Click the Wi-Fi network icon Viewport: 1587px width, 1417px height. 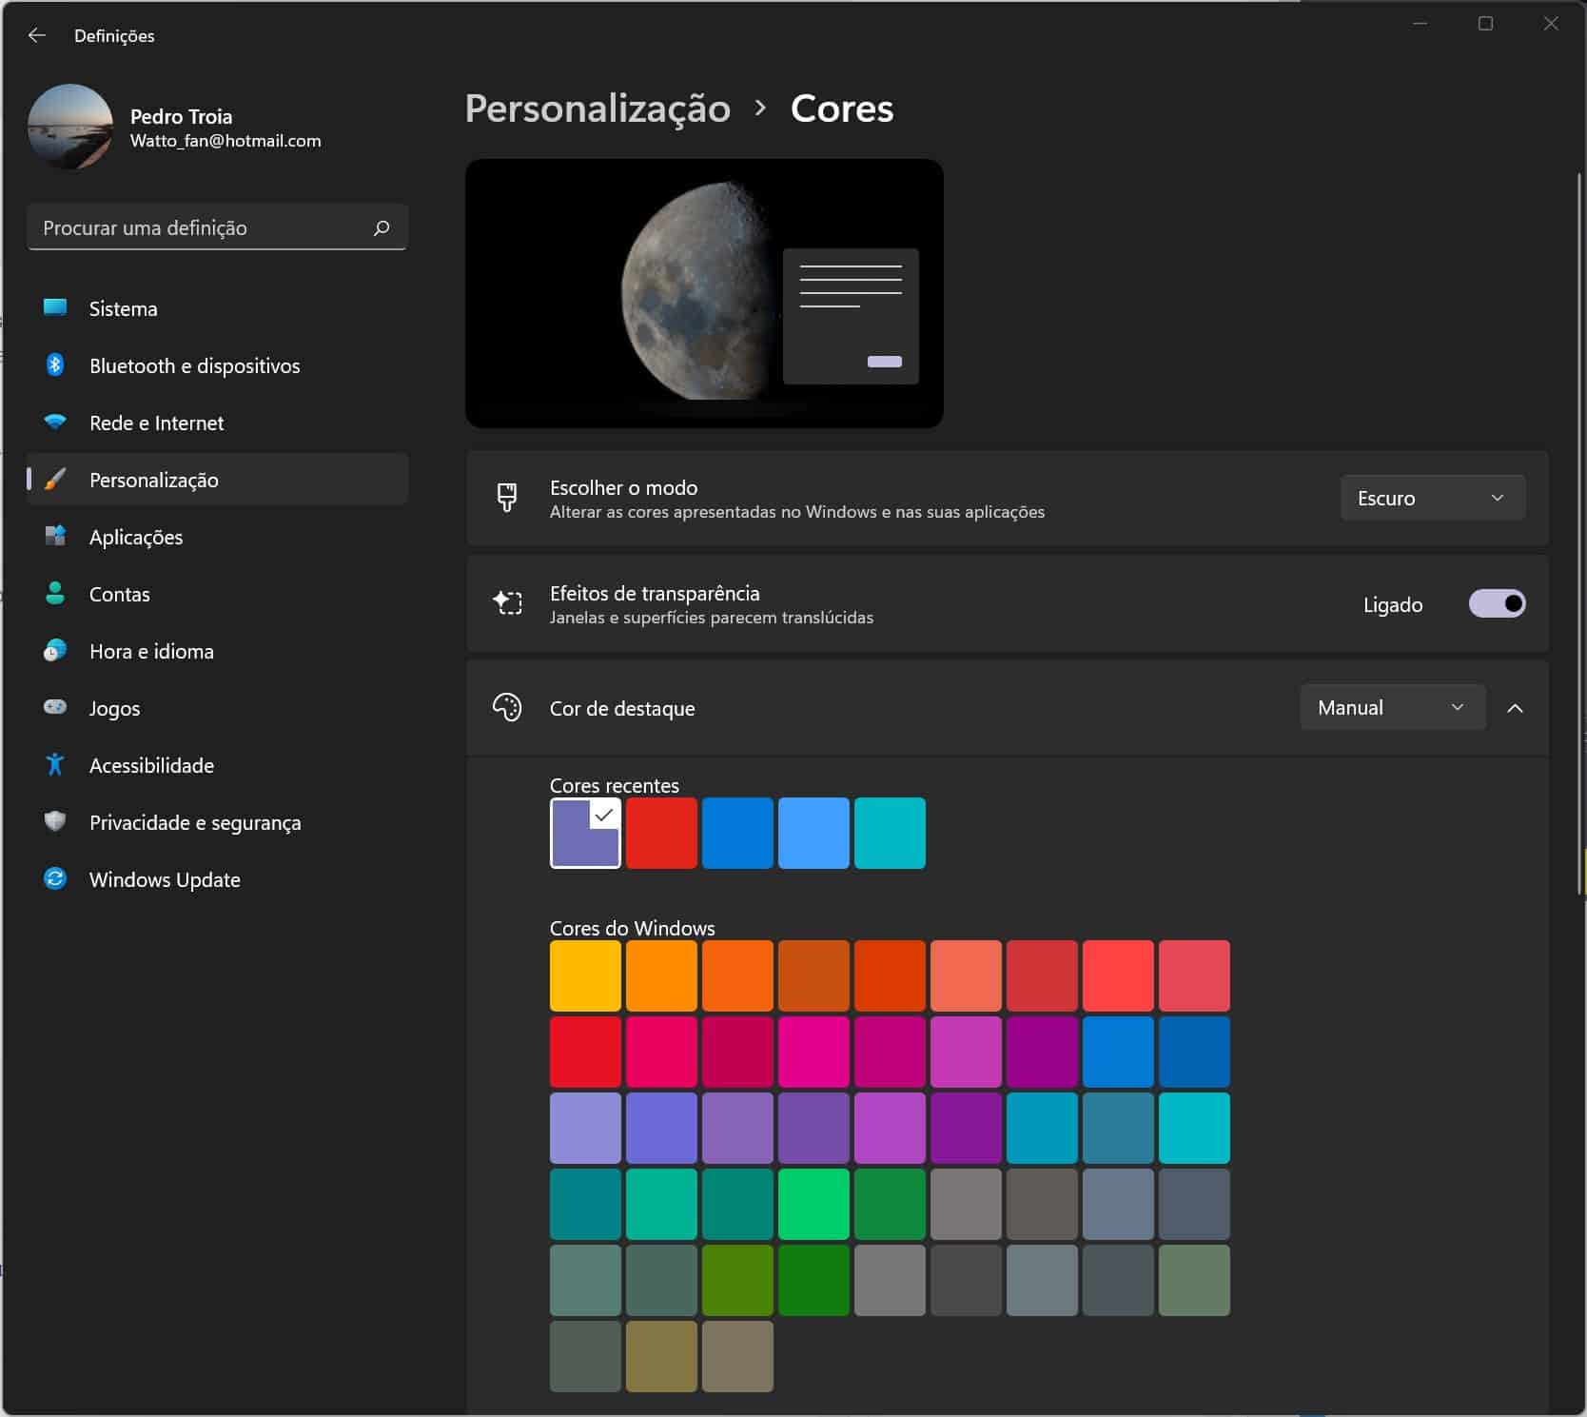(55, 422)
